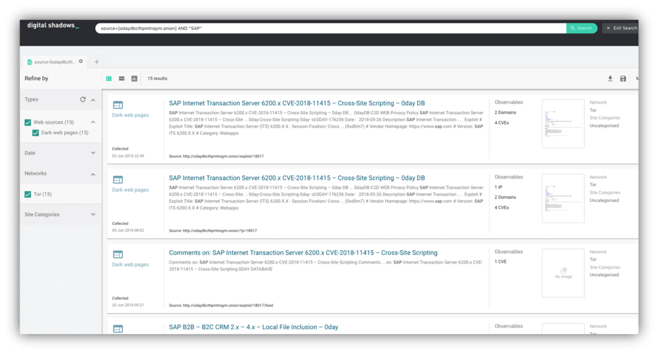Viewport: 658px width, 353px height.
Task: Click the Search button
Action: pyautogui.click(x=581, y=28)
